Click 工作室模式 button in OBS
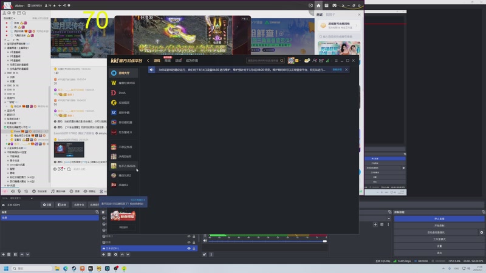This screenshot has height=273, width=486. pyautogui.click(x=439, y=239)
